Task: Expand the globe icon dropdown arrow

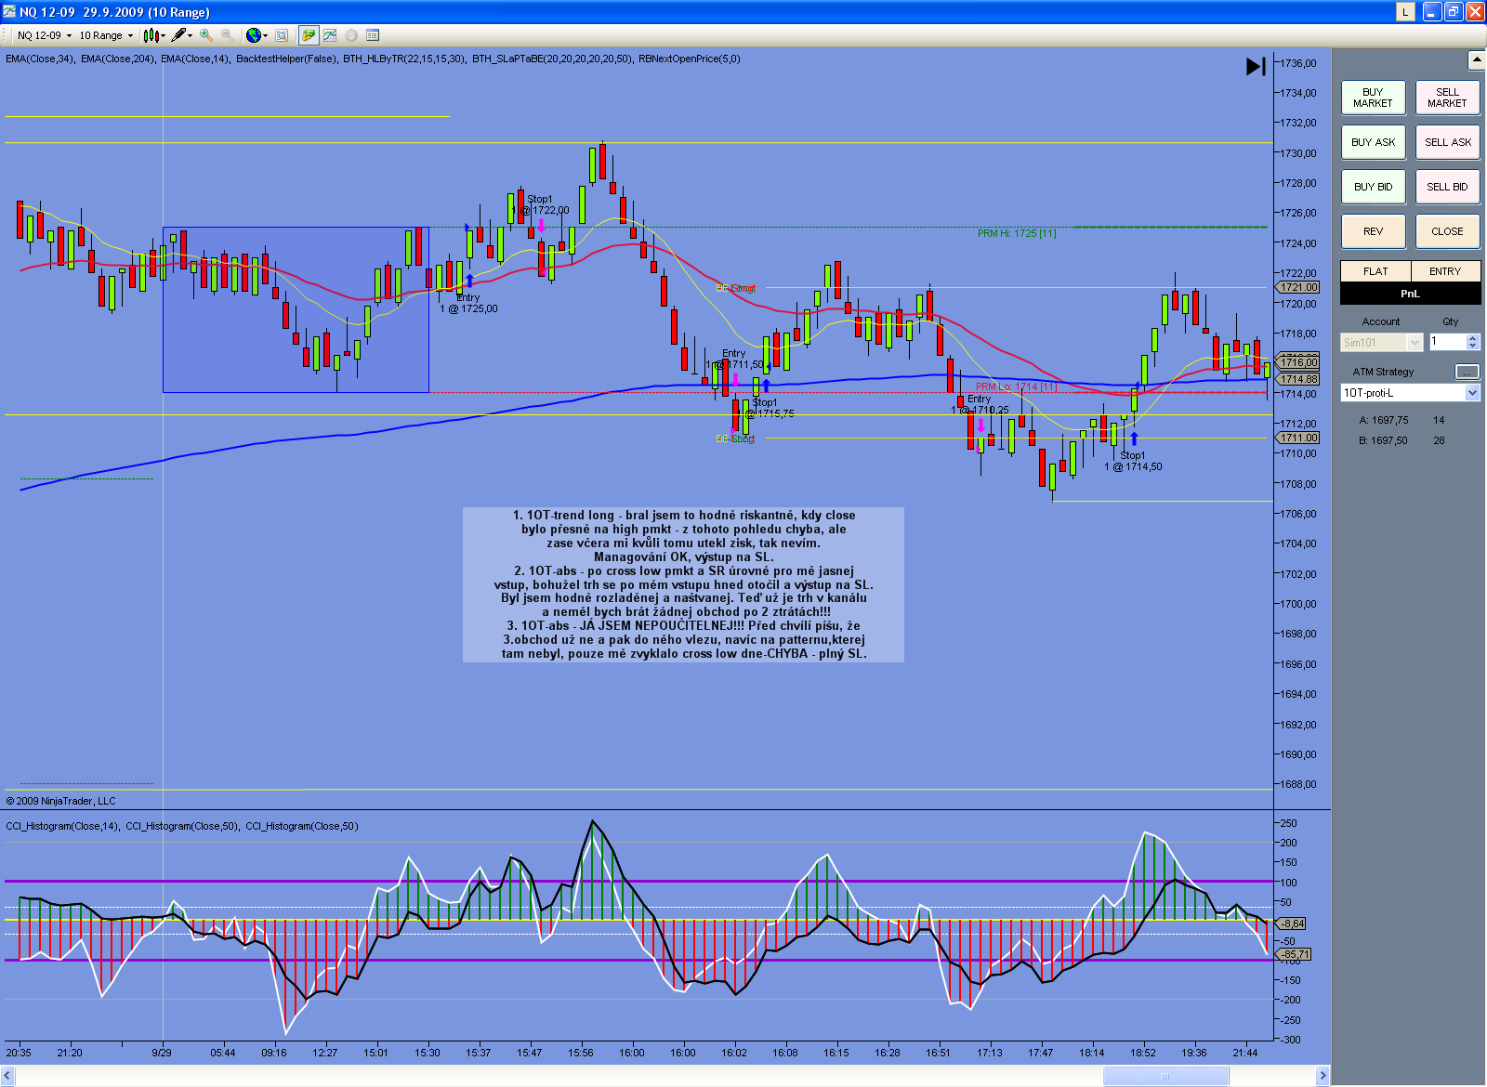Action: [x=265, y=36]
